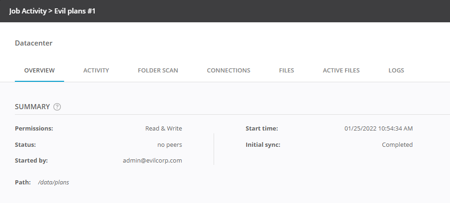View the Logs tab

coord(396,71)
